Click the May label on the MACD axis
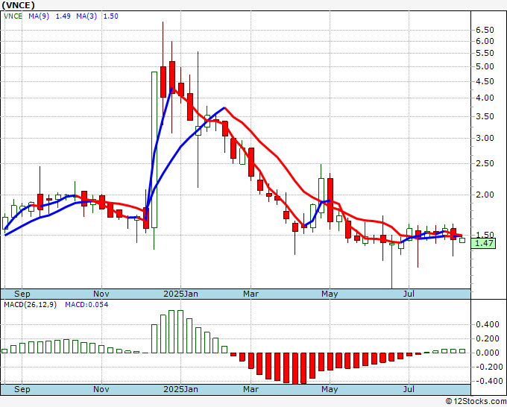This screenshot has width=507, height=407. (330, 389)
